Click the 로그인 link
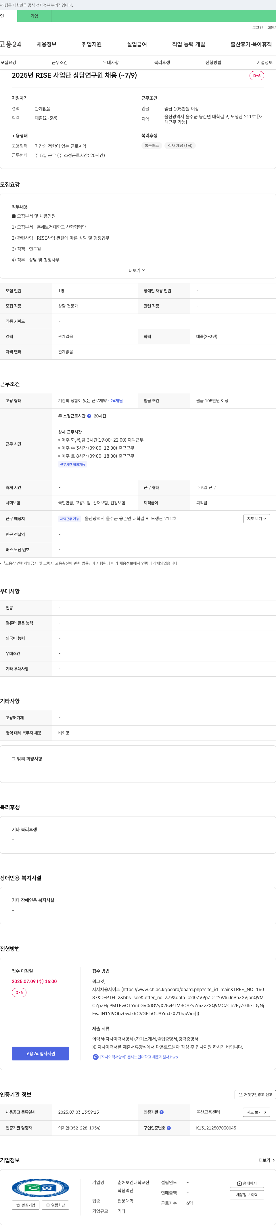This screenshot has height=1225, width=276. [258, 28]
